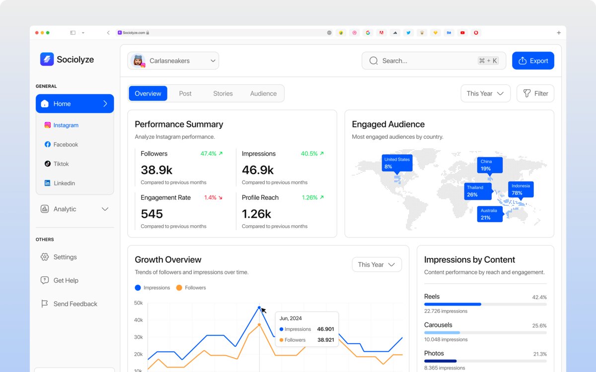Open the Dribbble bookmark in browser toolbar
This screenshot has width=596, height=372.
[355, 33]
